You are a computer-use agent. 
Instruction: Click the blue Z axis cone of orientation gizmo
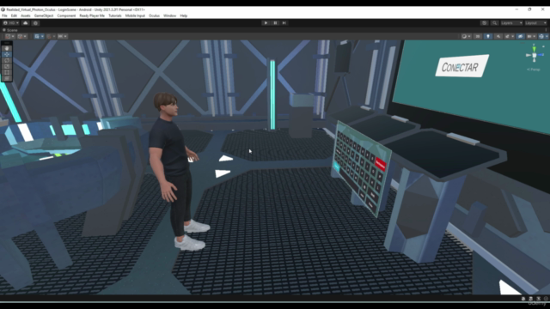[541, 55]
